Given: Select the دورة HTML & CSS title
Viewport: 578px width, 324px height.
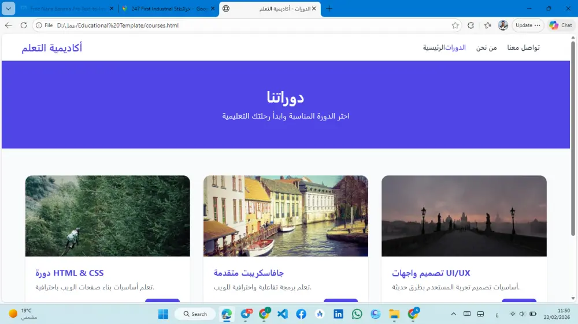Looking at the screenshot, I should point(70,273).
